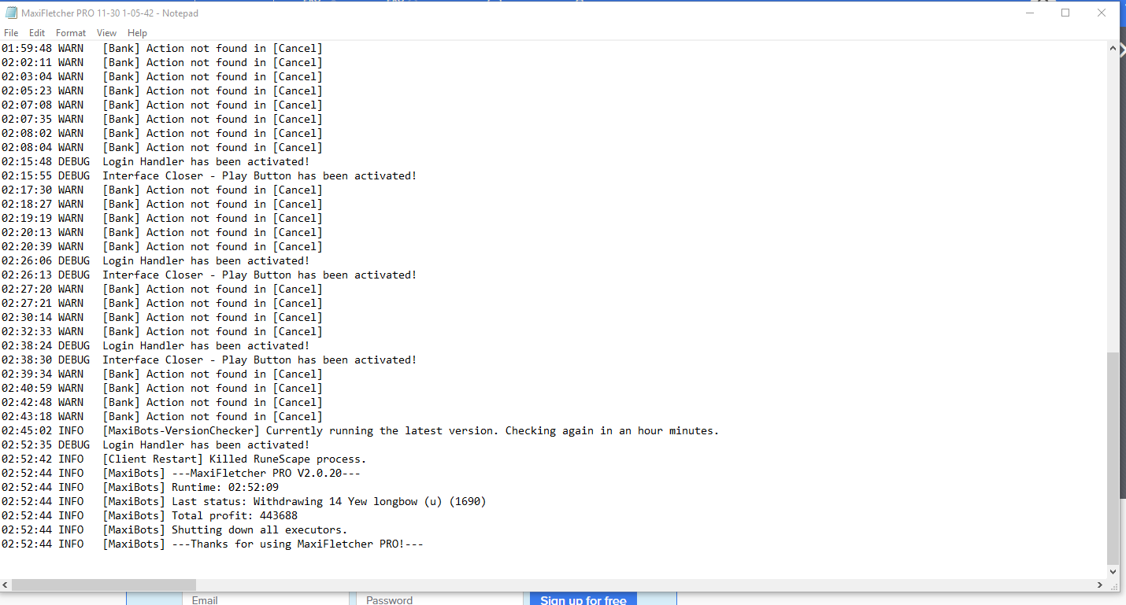Viewport: 1126px width, 605px height.
Task: Click the 02:15:48 Login Handler line
Action: tap(156, 161)
